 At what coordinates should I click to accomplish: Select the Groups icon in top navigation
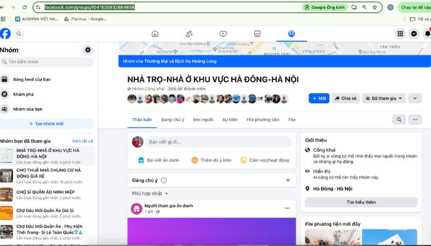[x=292, y=34]
